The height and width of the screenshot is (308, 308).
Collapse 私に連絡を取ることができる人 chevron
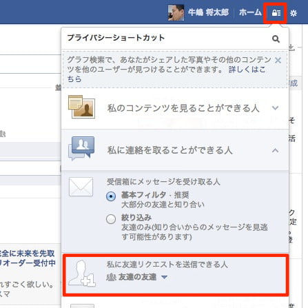(x=275, y=150)
